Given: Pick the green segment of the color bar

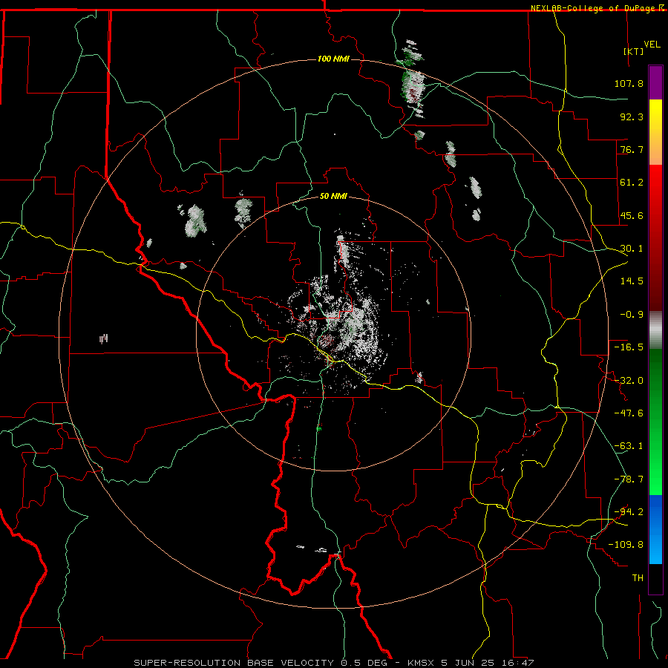Looking at the screenshot, I should (x=655, y=422).
